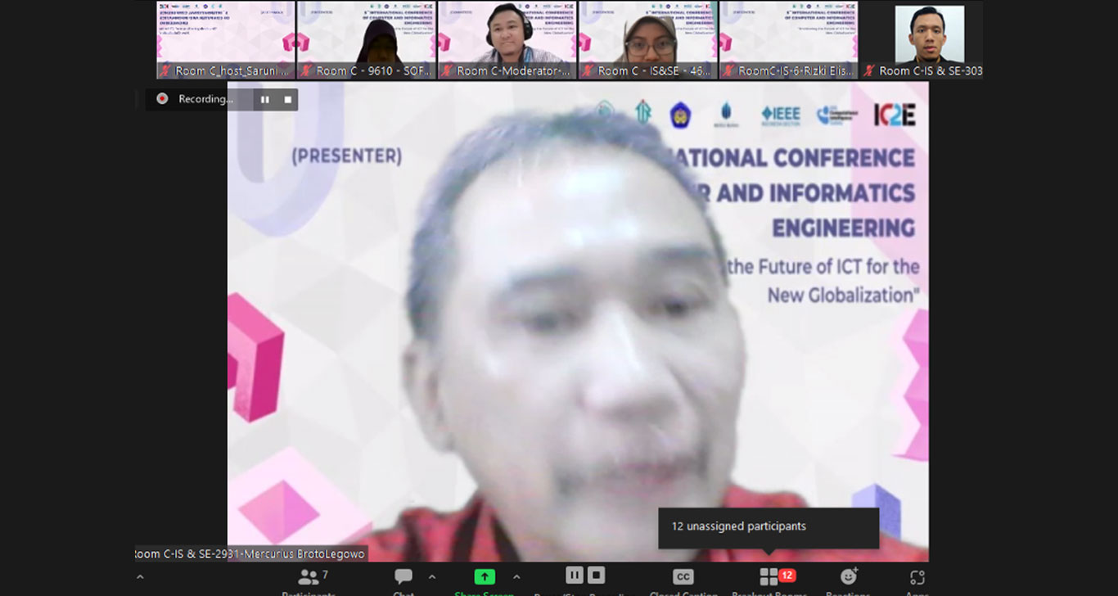Image resolution: width=1118 pixels, height=596 pixels.
Task: Open the Reactions menu
Action: click(x=848, y=578)
